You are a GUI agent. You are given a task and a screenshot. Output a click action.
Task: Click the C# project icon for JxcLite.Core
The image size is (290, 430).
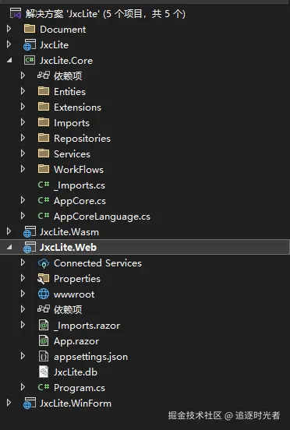point(30,60)
